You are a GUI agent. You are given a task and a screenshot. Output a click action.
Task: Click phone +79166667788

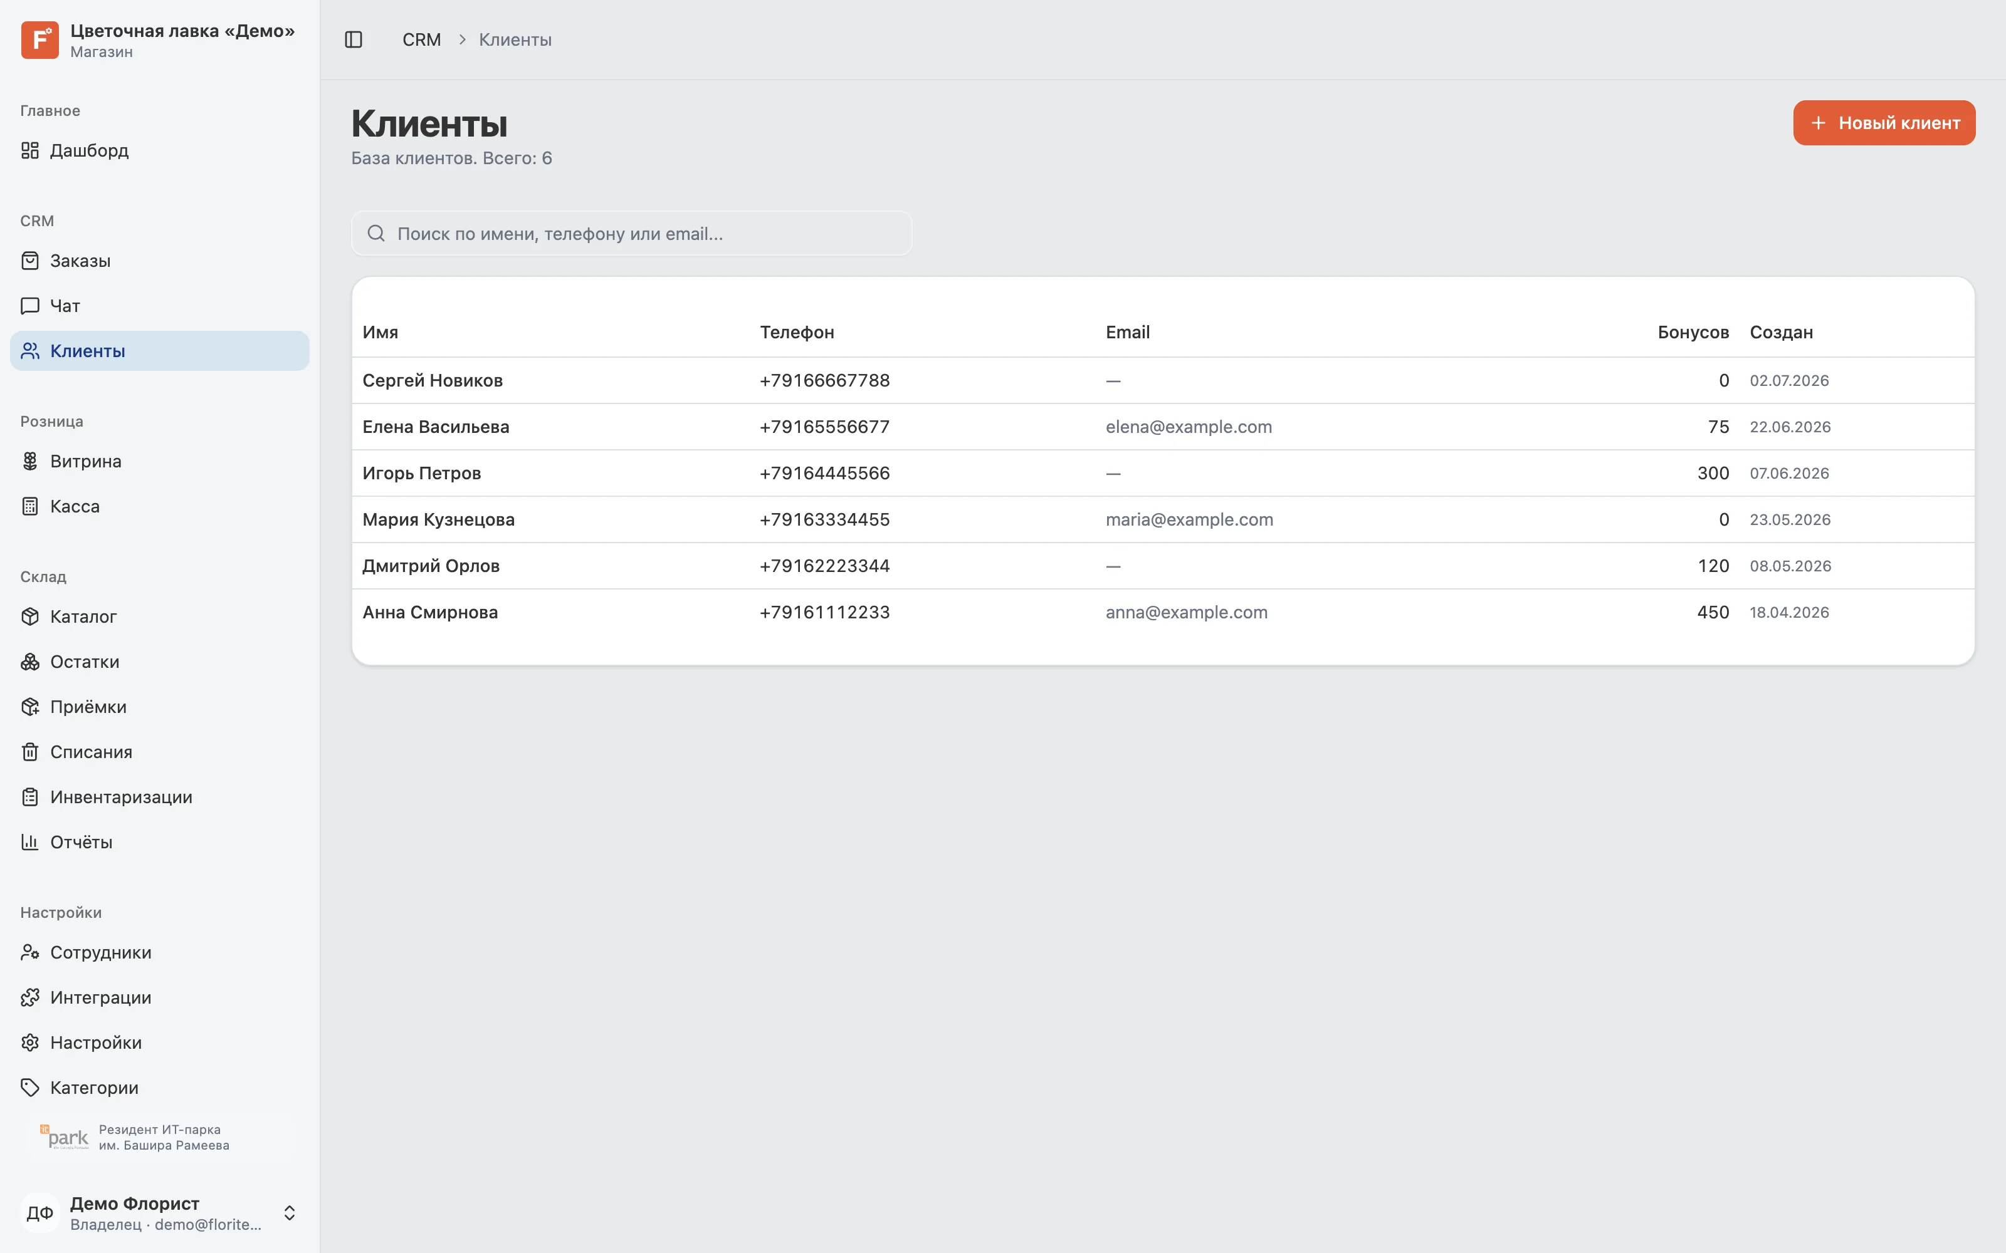click(x=824, y=380)
